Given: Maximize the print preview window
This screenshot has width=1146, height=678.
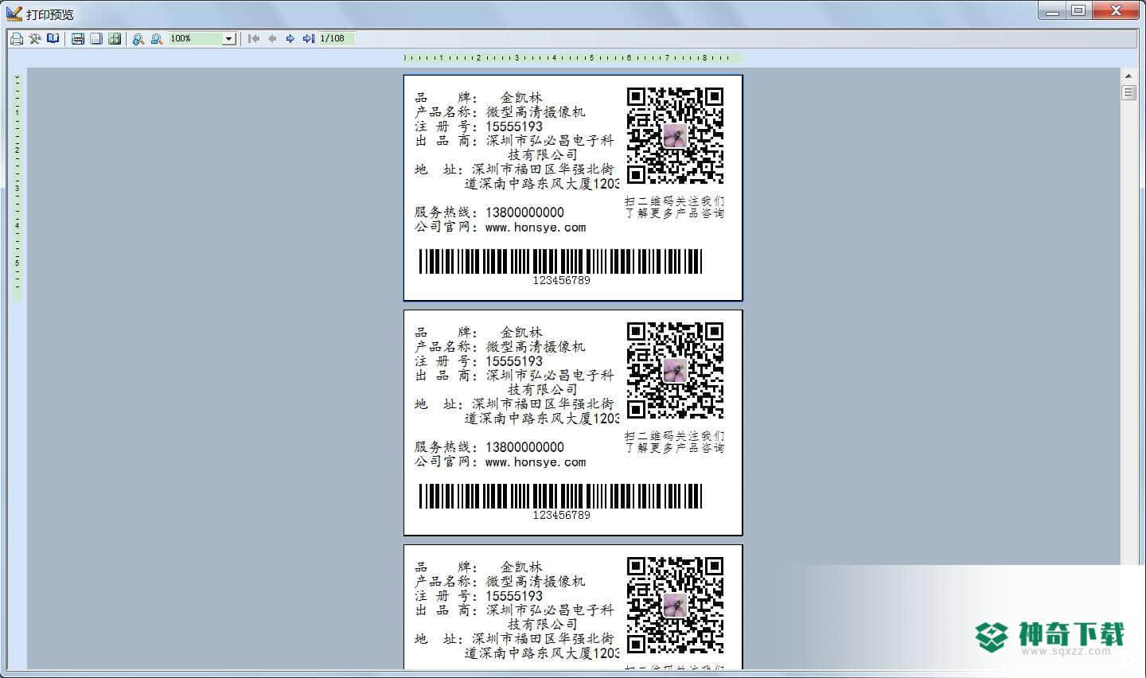Looking at the screenshot, I should tap(1078, 10).
